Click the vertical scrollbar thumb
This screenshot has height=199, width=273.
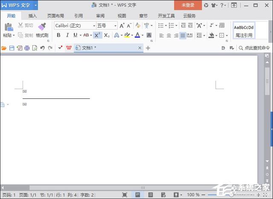point(267,81)
